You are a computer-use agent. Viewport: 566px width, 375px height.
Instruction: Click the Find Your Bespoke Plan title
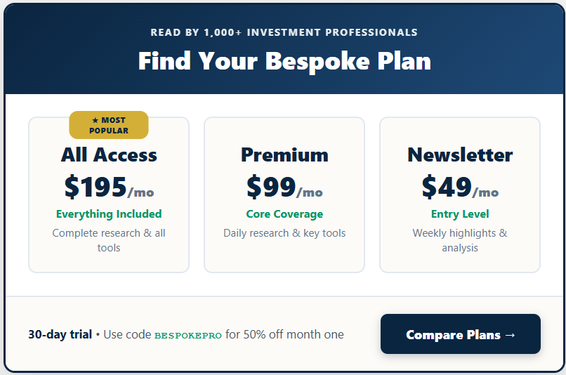click(x=284, y=61)
